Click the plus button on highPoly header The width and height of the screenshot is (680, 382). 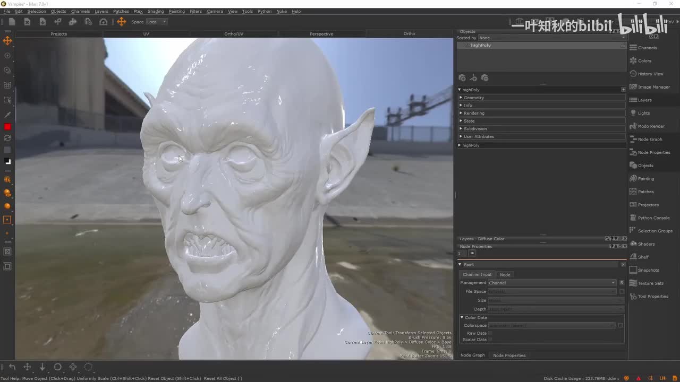pyautogui.click(x=623, y=90)
